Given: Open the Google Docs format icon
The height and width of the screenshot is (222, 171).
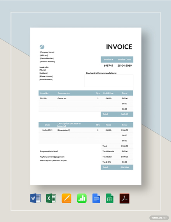Looking at the screenshot, I should (x=96, y=198).
